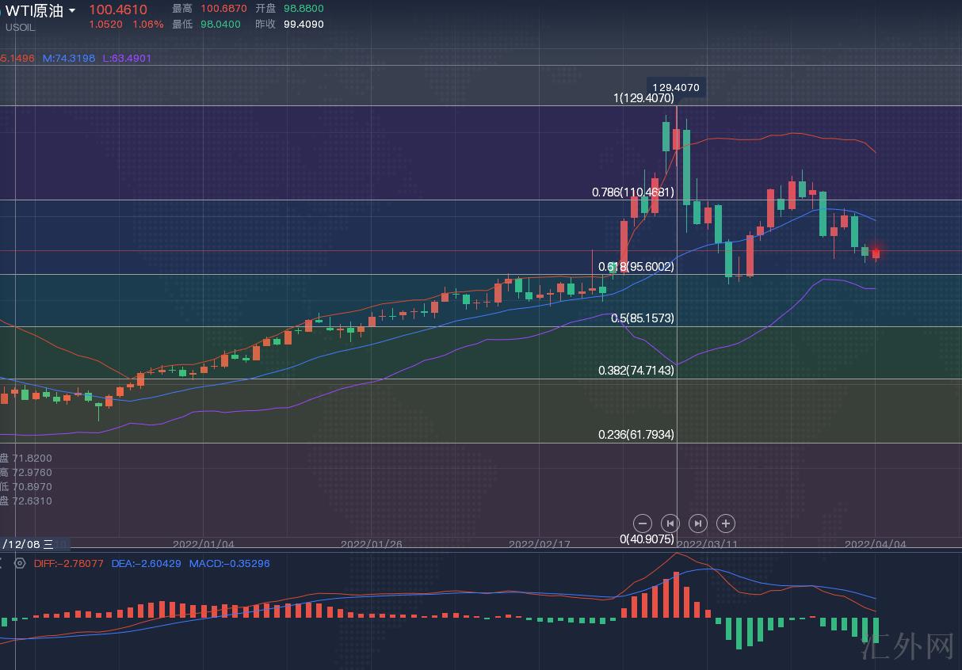Jump to next candle with skip-forward icon
Viewport: 962px width, 670px height.
point(698,523)
